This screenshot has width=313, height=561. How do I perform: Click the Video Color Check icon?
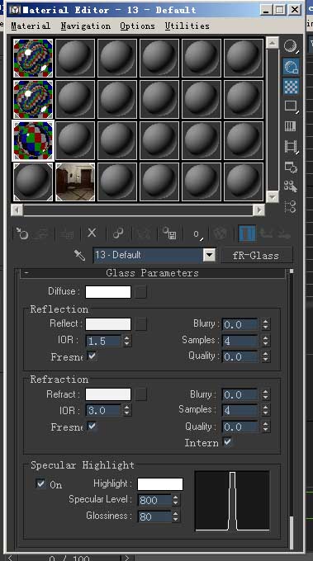point(291,126)
